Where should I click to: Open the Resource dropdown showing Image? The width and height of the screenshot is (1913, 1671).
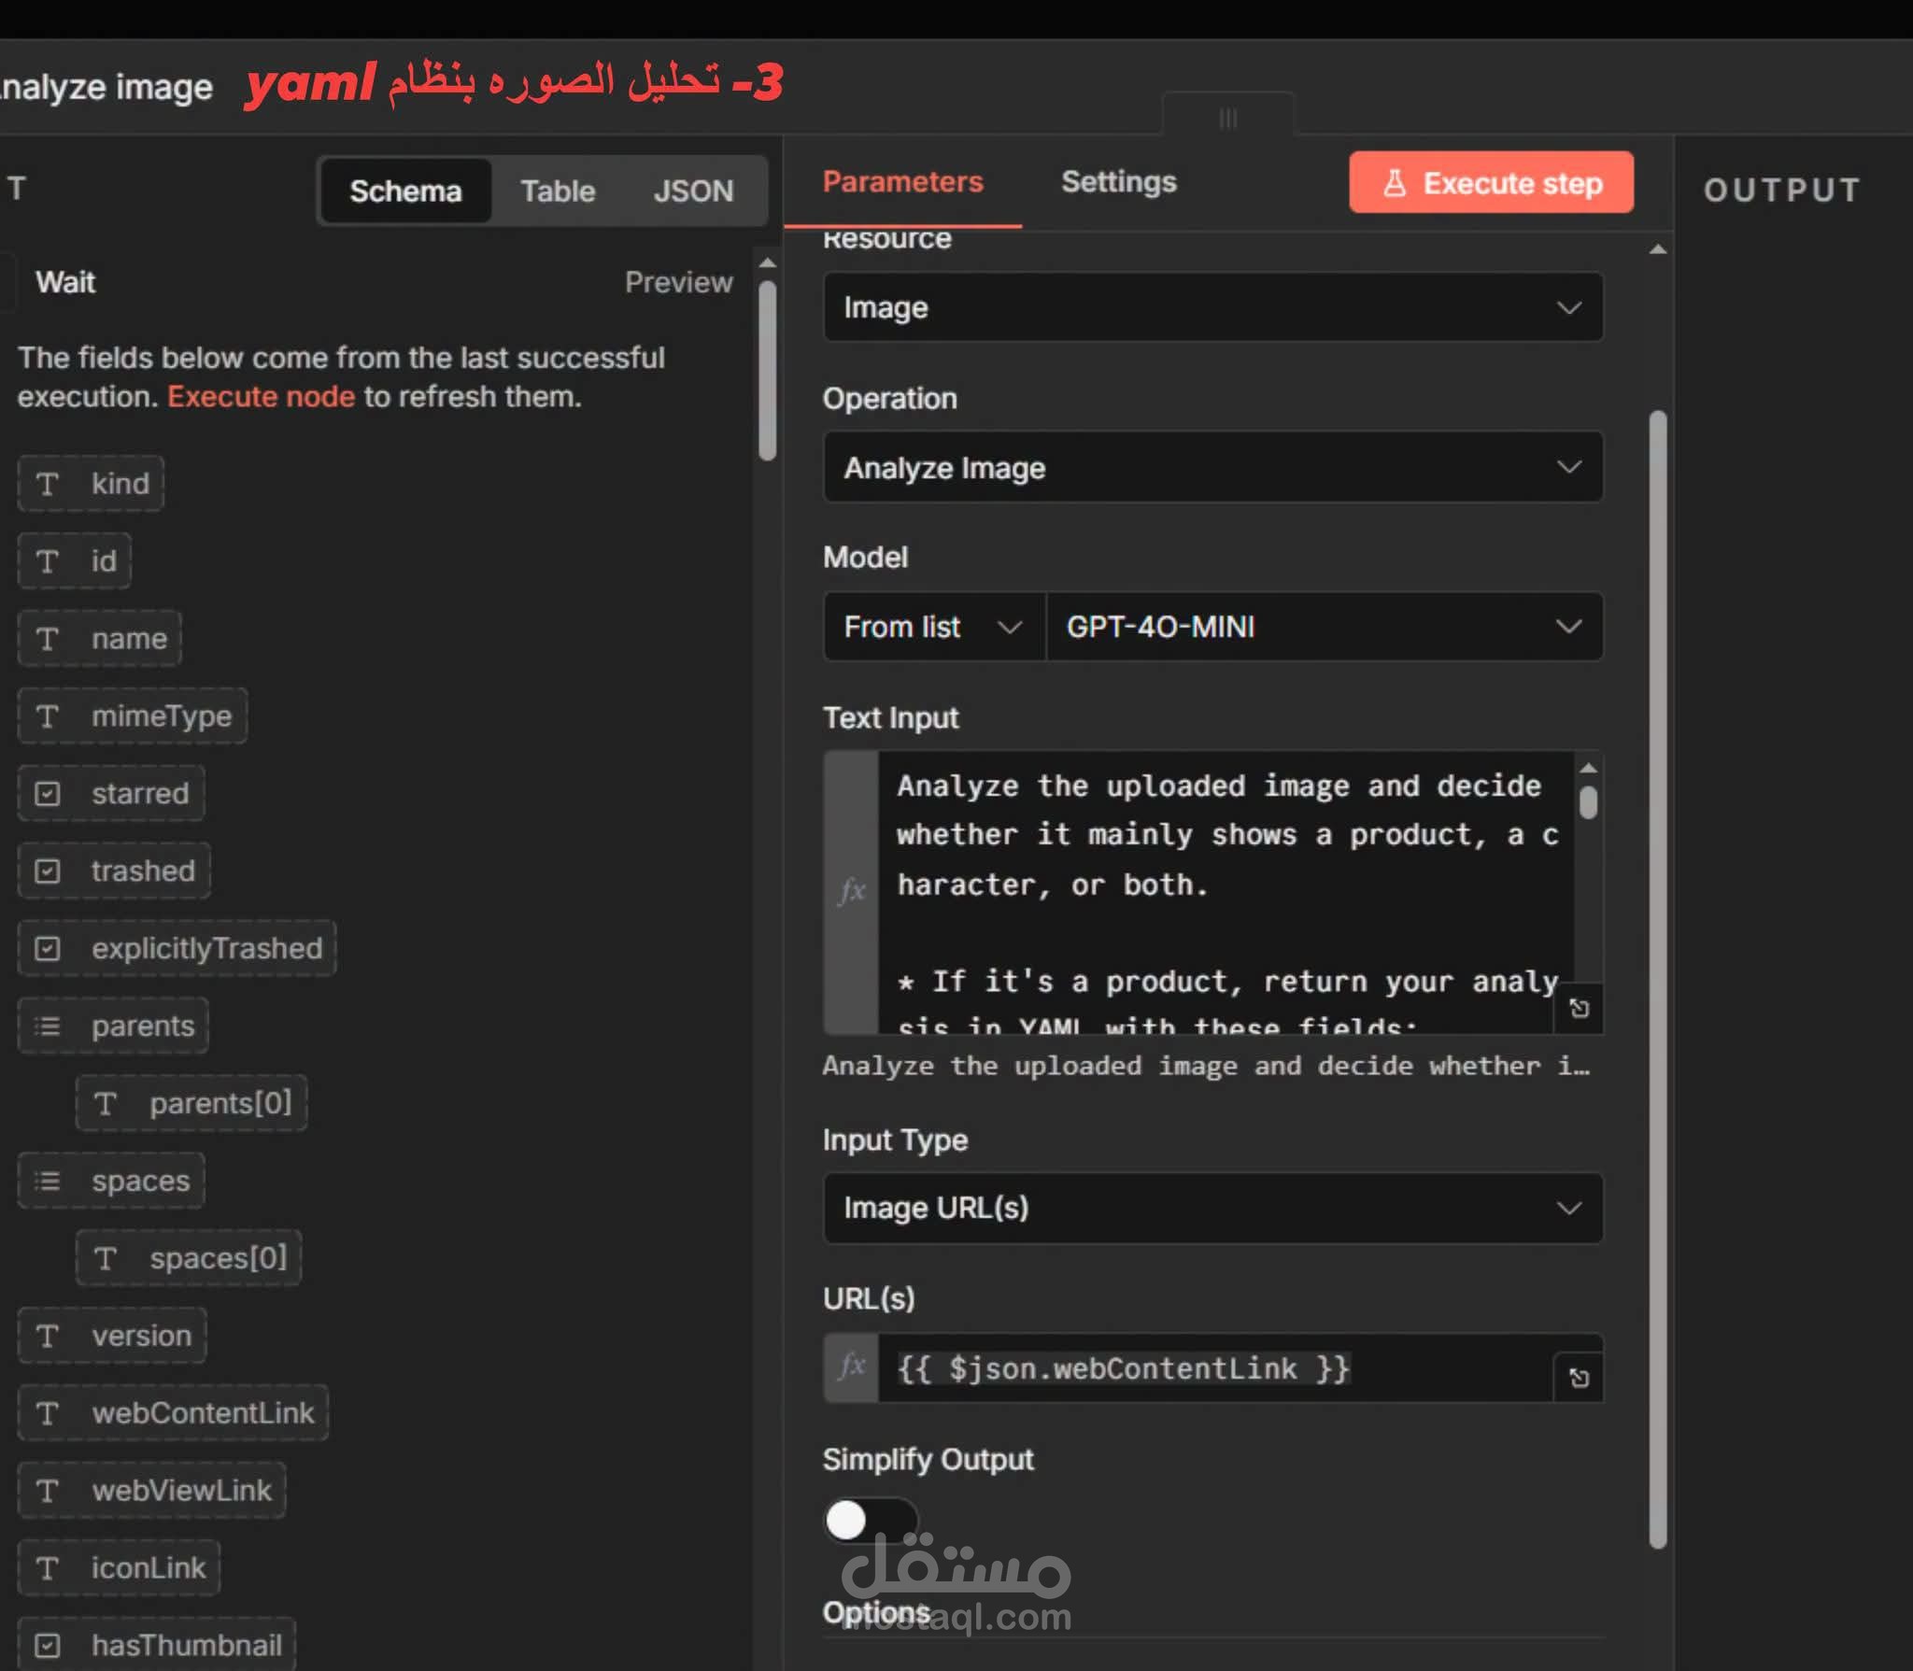(x=1212, y=307)
